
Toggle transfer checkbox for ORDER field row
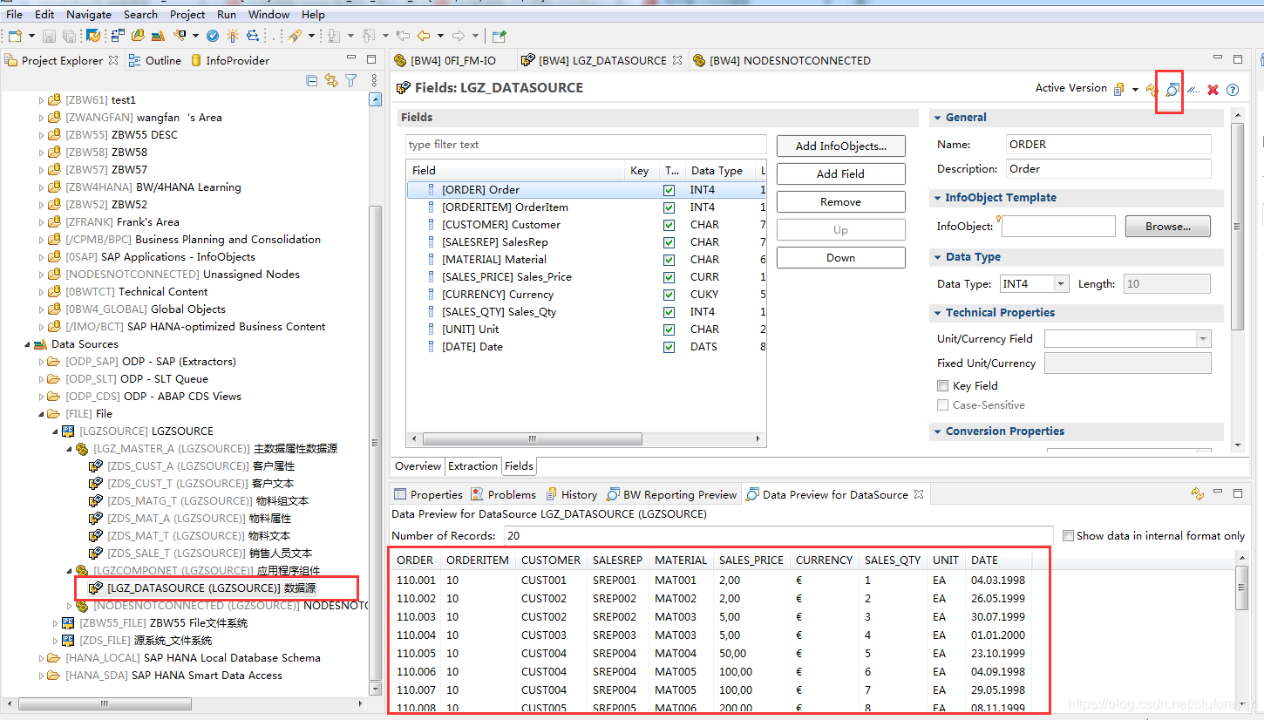click(669, 190)
